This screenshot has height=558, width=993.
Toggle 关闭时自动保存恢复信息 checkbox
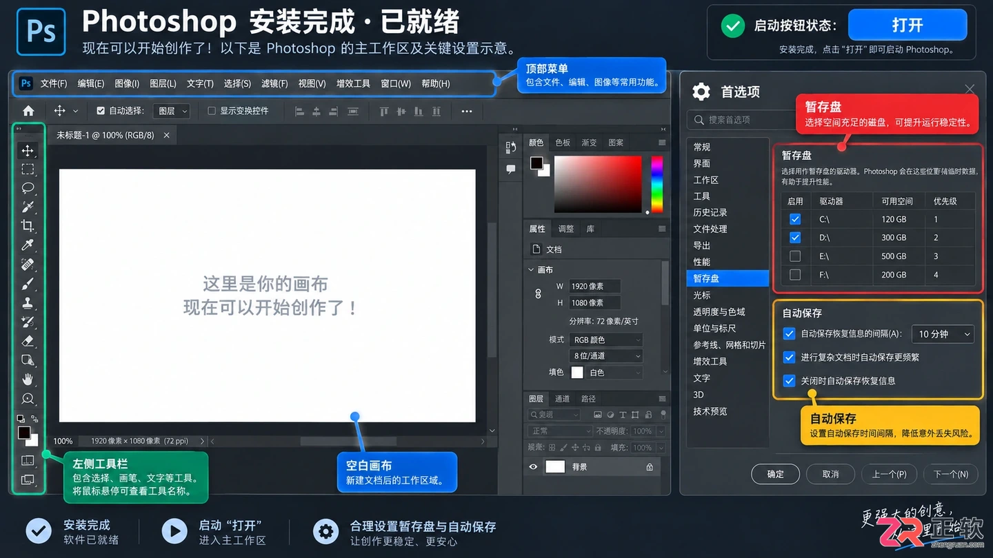(790, 380)
